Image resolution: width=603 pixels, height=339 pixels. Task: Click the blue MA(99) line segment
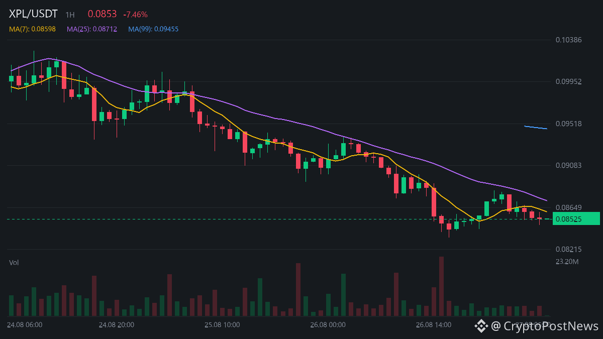click(536, 128)
